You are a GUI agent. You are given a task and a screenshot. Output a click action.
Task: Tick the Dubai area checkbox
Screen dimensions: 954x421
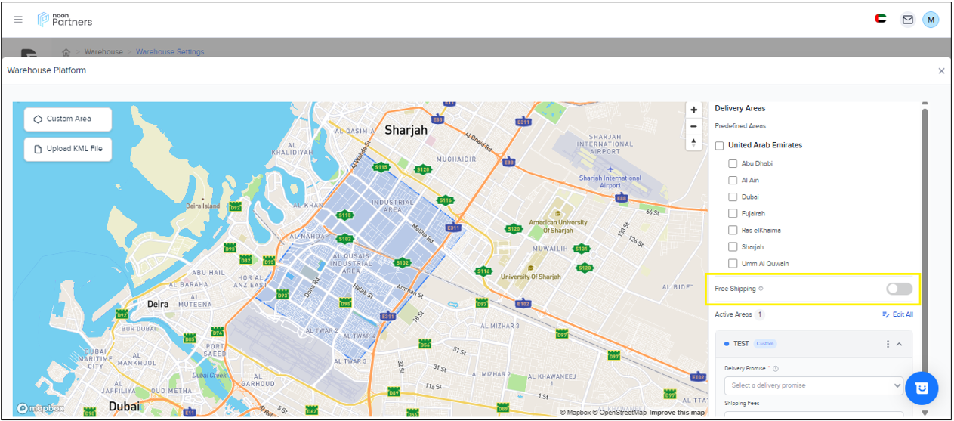coord(733,197)
